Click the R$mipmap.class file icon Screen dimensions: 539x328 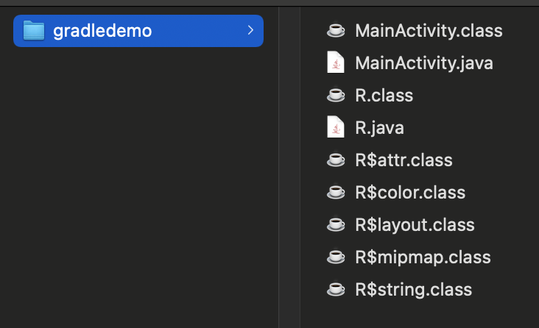tap(336, 257)
